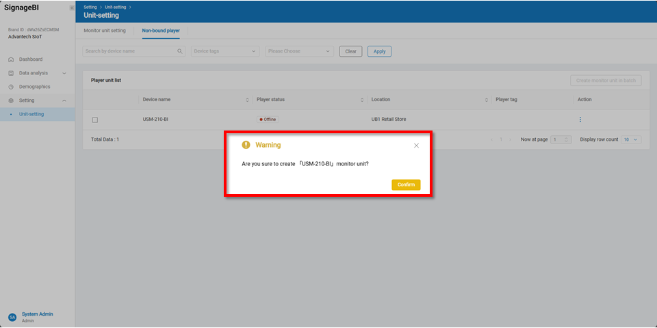Click the Dashboard home icon in the sidebar

click(11, 59)
